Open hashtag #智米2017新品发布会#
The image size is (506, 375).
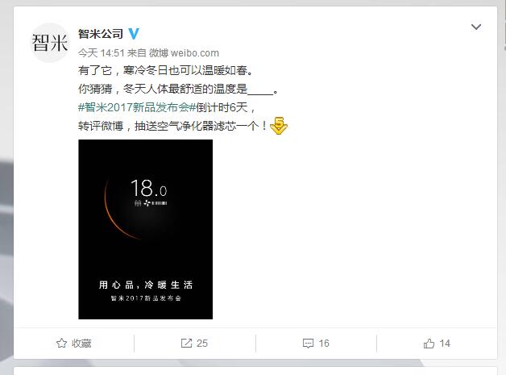click(x=137, y=107)
